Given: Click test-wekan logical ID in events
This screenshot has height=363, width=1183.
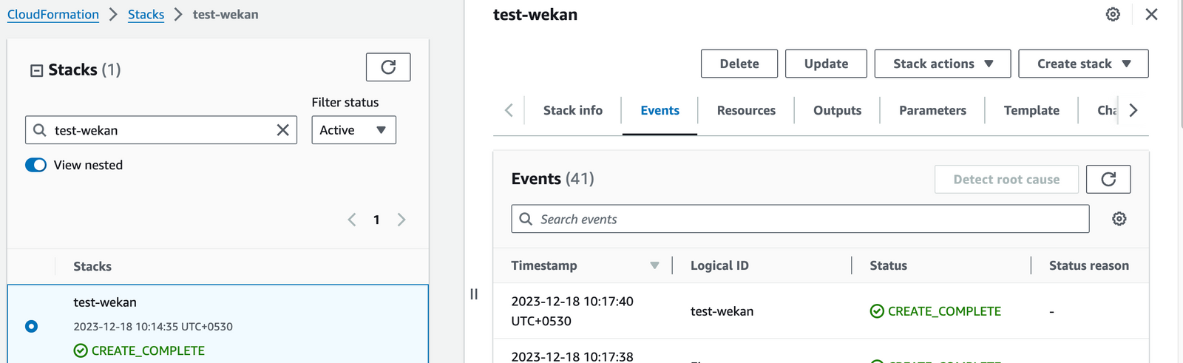Looking at the screenshot, I should click(x=722, y=311).
